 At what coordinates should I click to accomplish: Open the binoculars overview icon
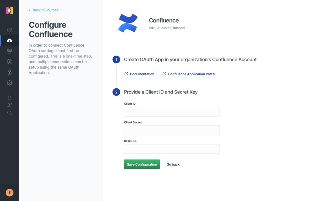(10, 30)
